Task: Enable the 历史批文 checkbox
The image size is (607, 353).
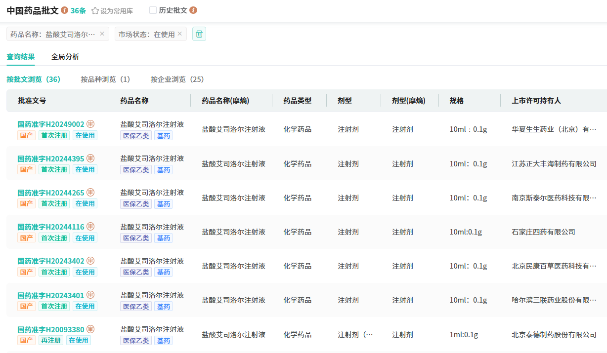Action: (x=153, y=10)
